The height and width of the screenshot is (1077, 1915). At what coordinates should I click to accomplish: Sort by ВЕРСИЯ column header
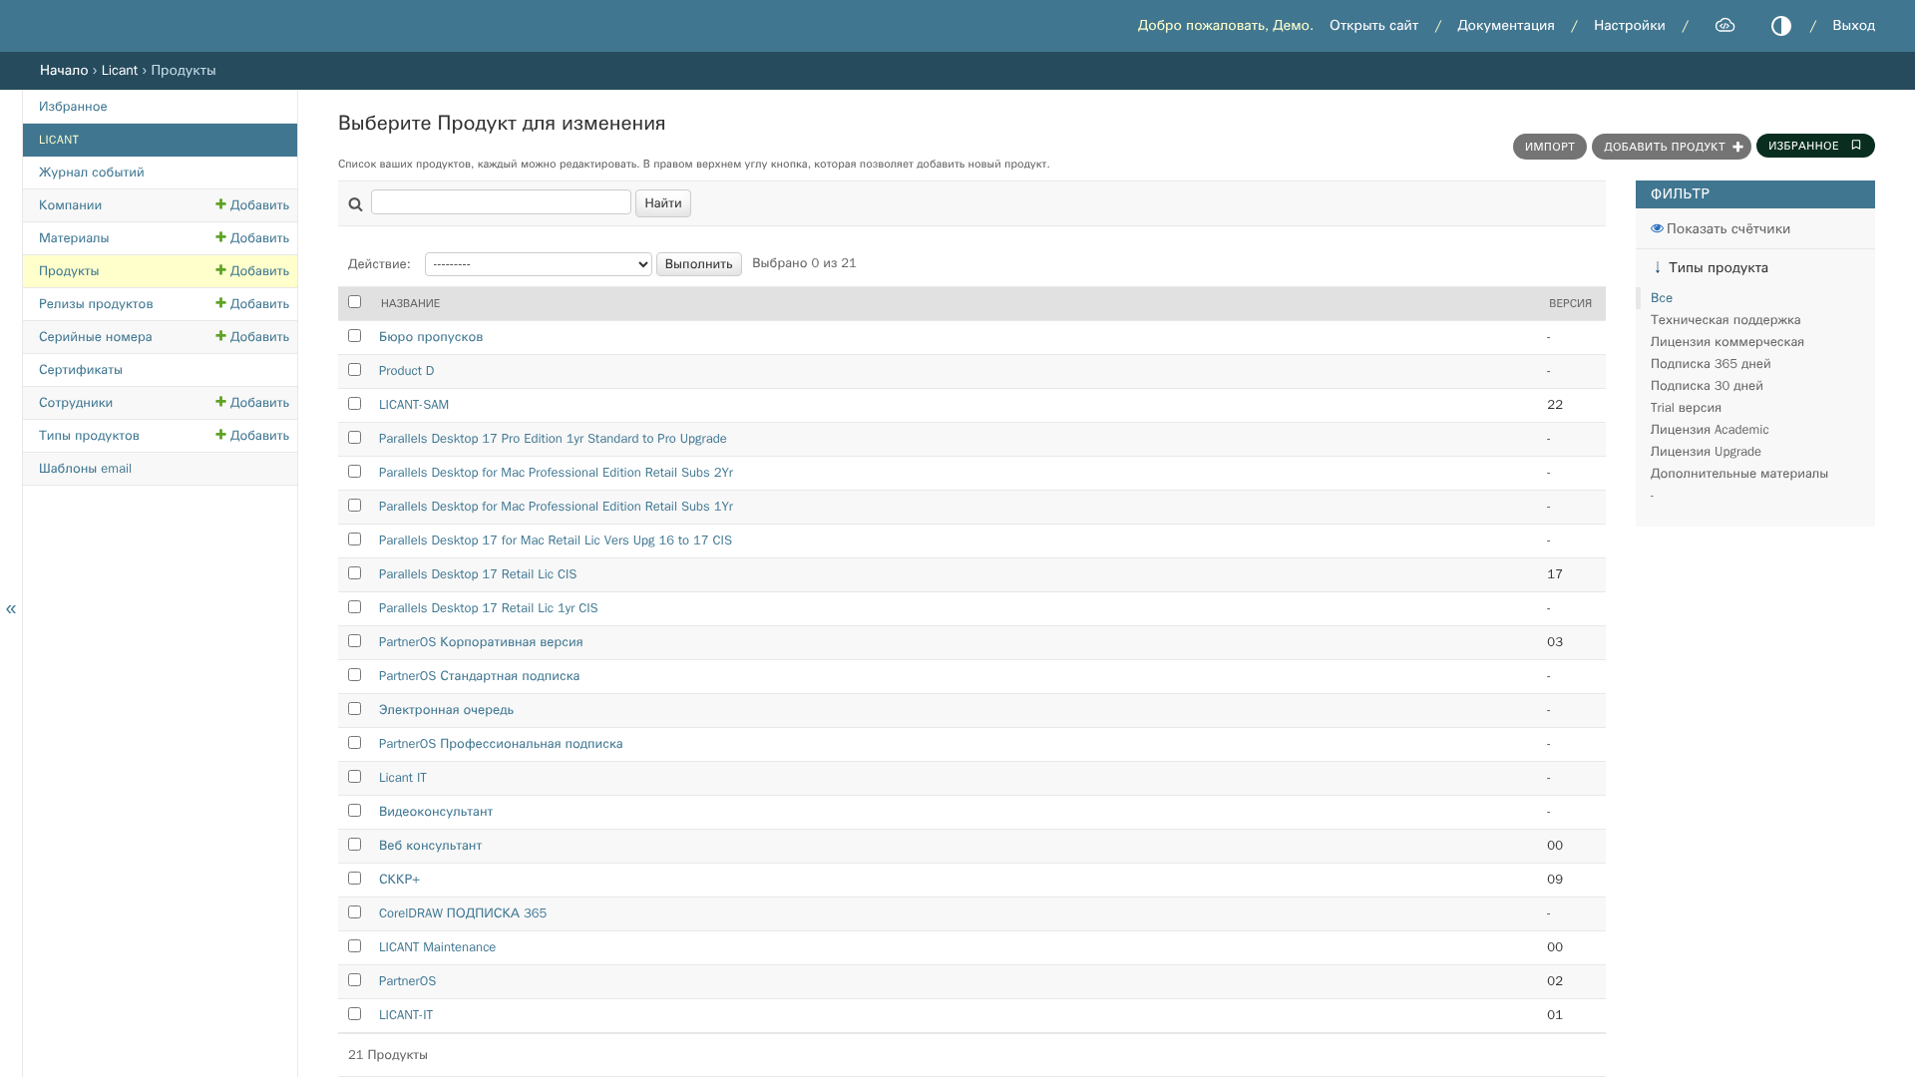[x=1570, y=303]
